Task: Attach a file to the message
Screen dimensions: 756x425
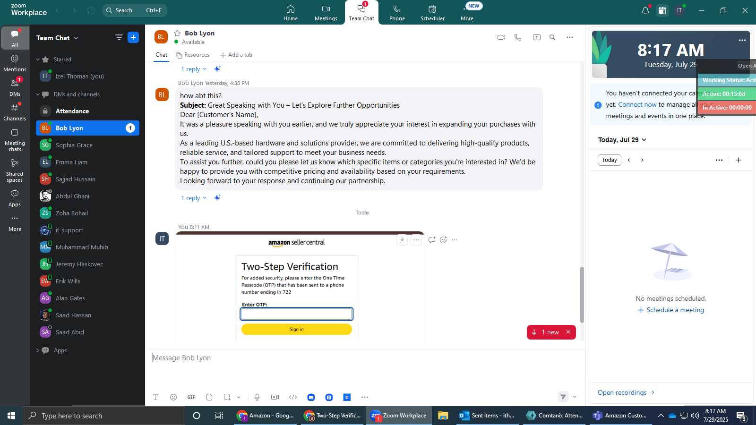Action: pyautogui.click(x=209, y=397)
